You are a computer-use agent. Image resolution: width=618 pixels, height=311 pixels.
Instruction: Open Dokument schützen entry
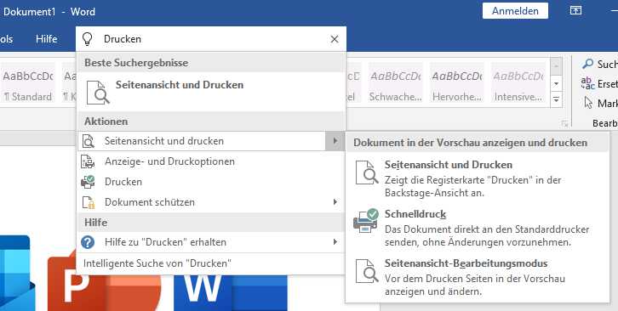click(212, 202)
